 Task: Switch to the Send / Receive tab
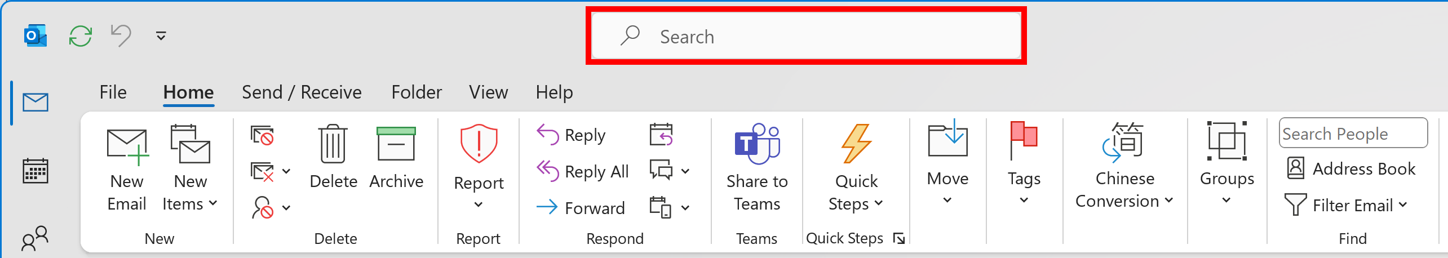[x=302, y=92]
